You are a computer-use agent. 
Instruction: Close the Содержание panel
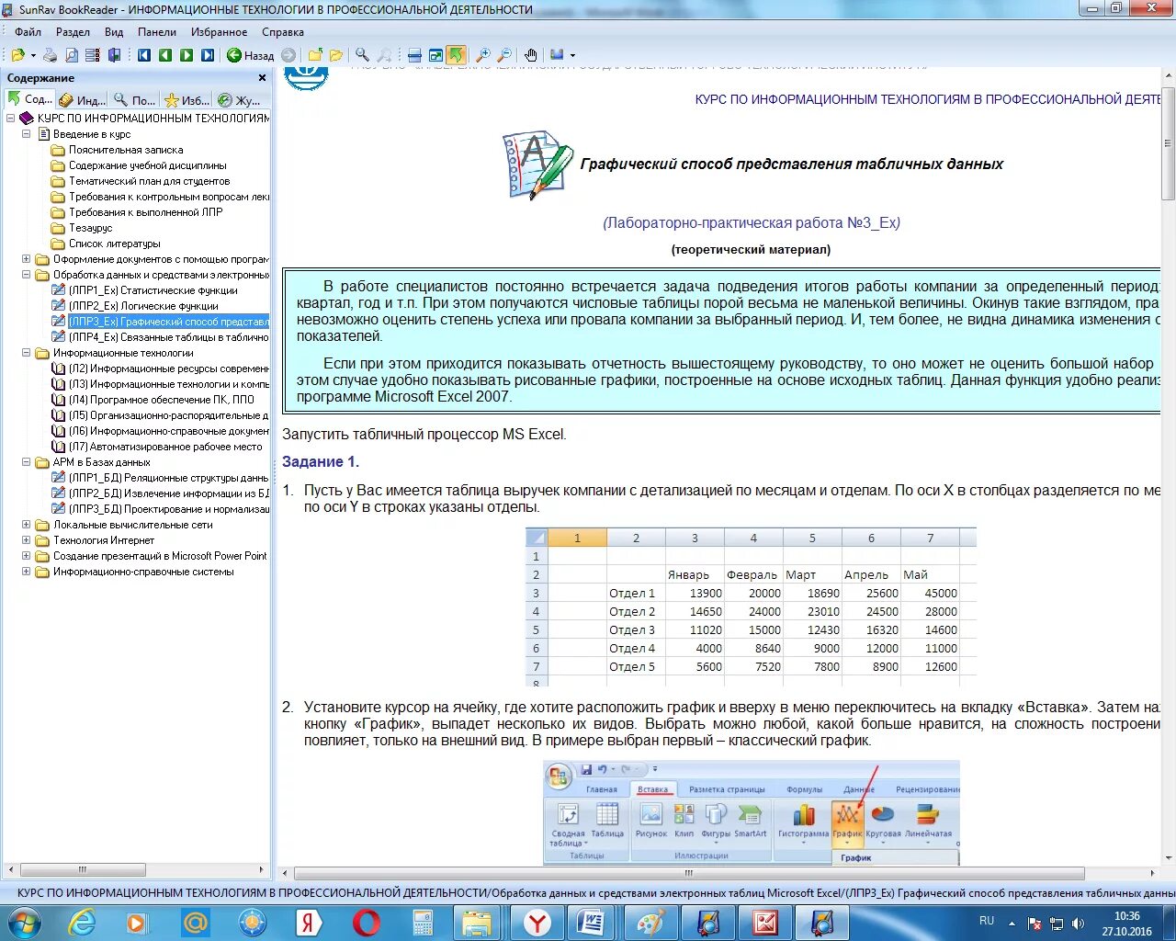point(262,78)
